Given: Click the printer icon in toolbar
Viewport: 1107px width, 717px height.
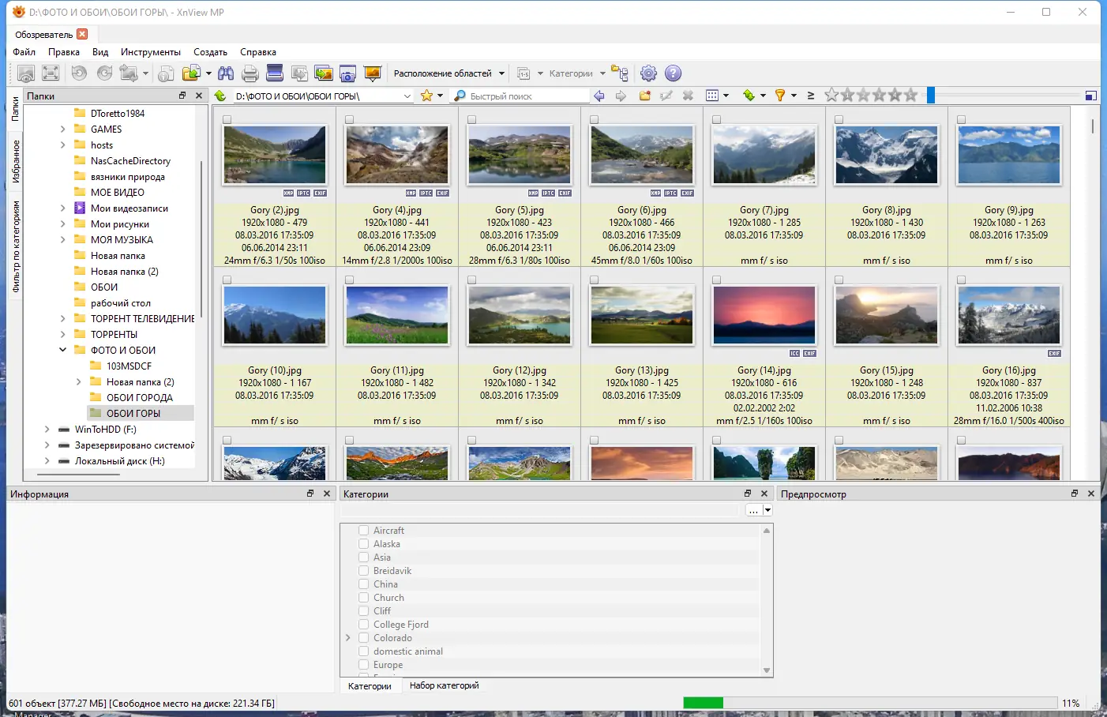Looking at the screenshot, I should (x=250, y=73).
